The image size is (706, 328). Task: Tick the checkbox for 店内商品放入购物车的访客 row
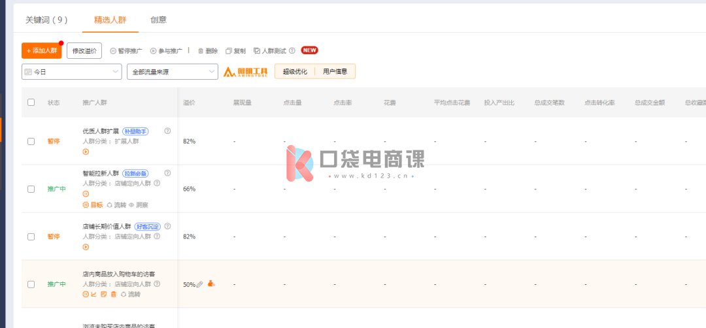[x=31, y=284]
